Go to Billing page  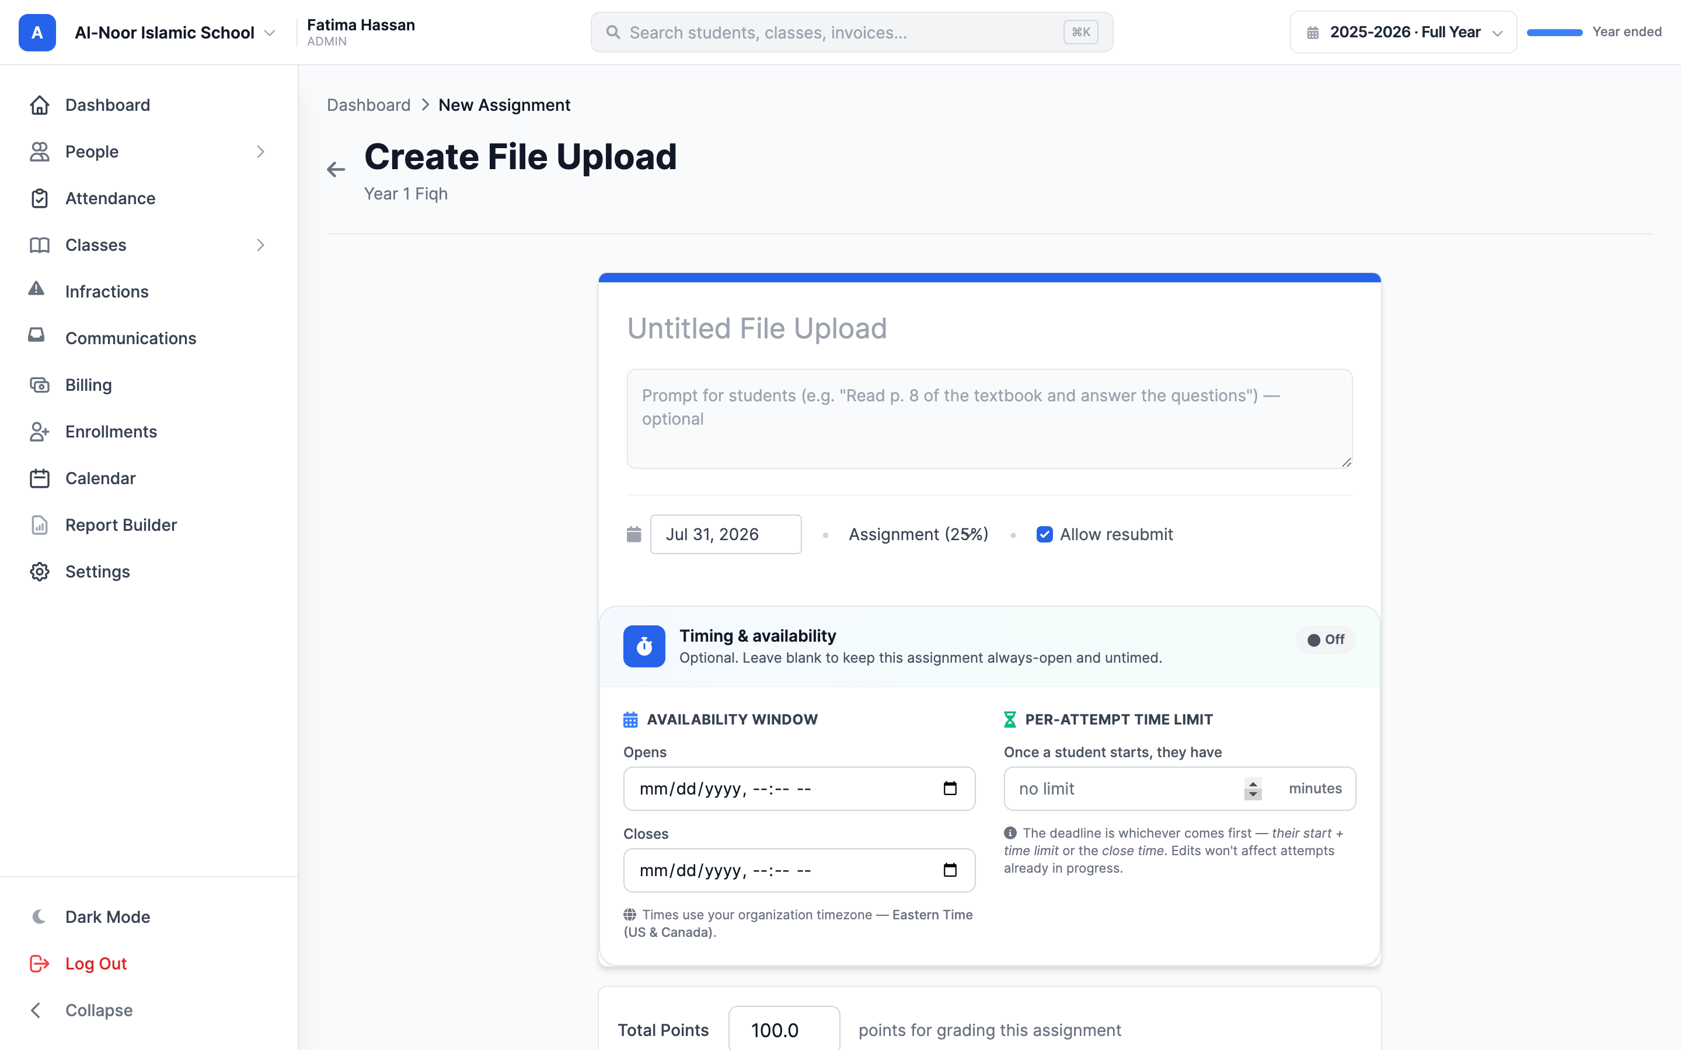point(88,385)
